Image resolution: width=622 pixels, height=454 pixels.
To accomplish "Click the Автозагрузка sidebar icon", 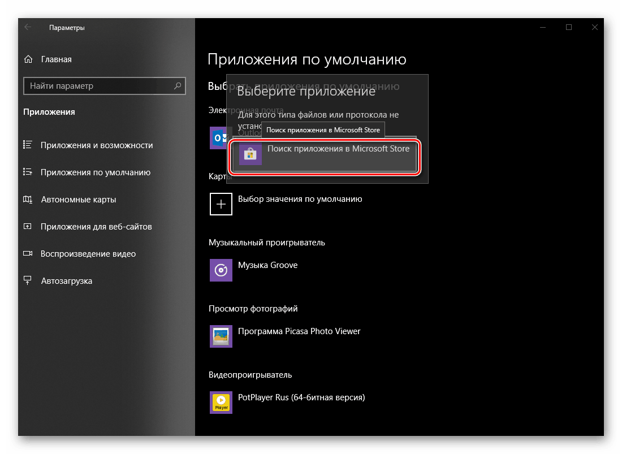I will (x=28, y=280).
